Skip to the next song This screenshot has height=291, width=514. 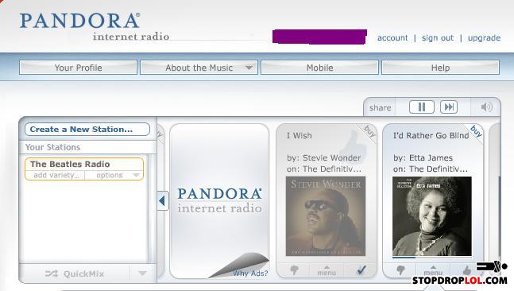point(449,107)
